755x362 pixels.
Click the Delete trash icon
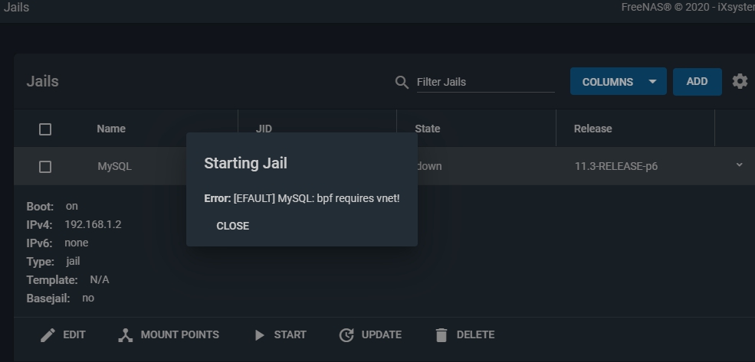[441, 334]
